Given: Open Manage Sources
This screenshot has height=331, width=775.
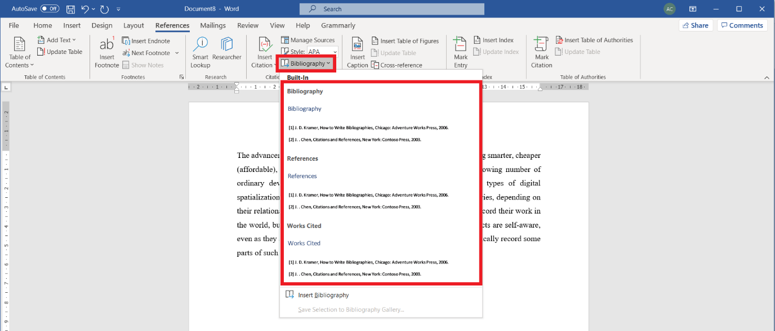Looking at the screenshot, I should click(309, 40).
